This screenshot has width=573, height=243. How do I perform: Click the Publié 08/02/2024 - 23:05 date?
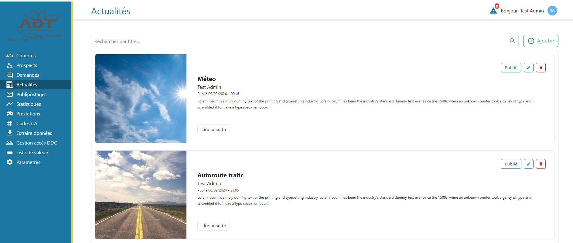tap(218, 190)
